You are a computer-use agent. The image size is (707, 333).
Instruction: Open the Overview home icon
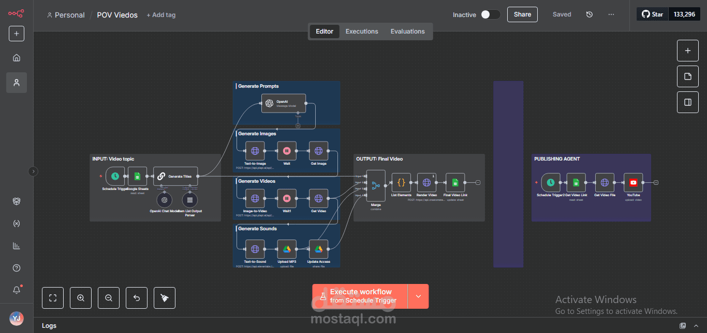tap(17, 58)
